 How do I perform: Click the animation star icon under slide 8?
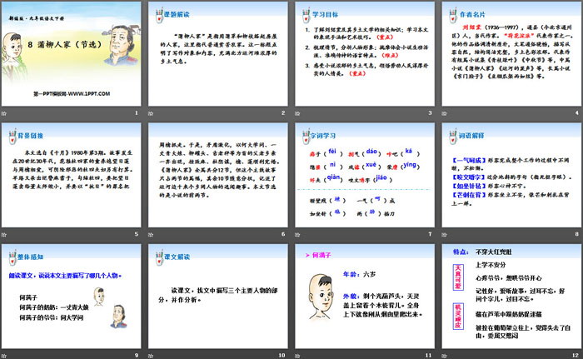[x=444, y=234]
